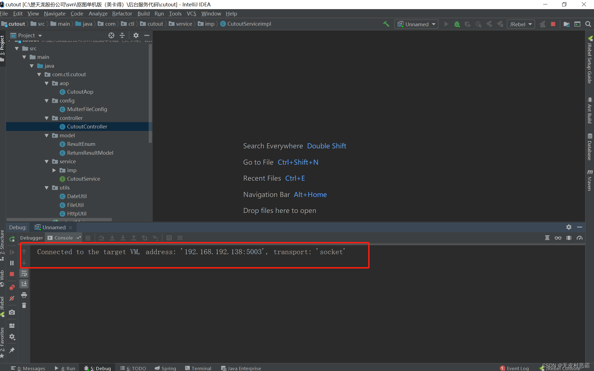Click the red Stop icon in debug sidebar
Screen dimensions: 594x371
[x=12, y=274]
